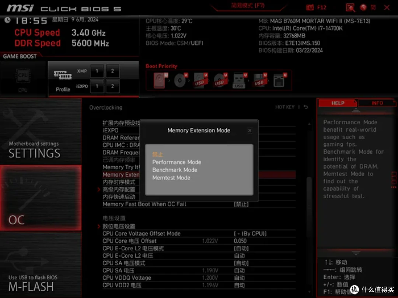Open CPU E-Core L2 voltage mode dropdown
Image resolution: width=398 pixels, height=298 pixels.
241,248
